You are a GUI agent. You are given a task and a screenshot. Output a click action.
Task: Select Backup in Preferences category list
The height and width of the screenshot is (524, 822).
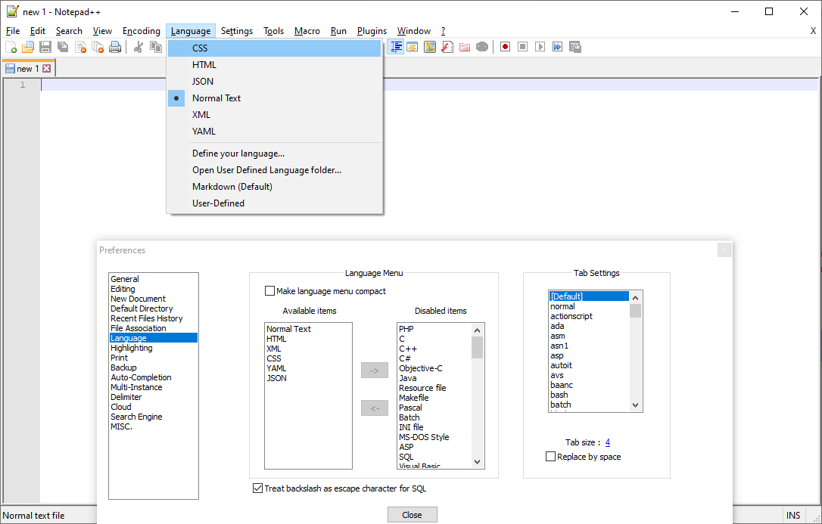point(153,367)
